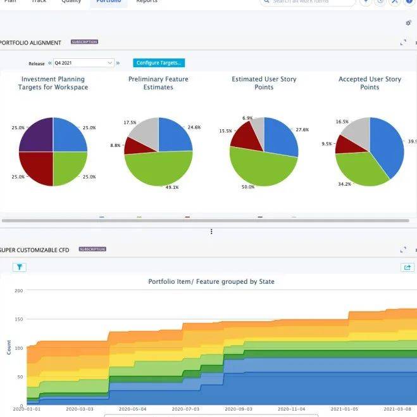417x417 pixels.
Task: Open the Reports tab
Action: (x=147, y=2)
